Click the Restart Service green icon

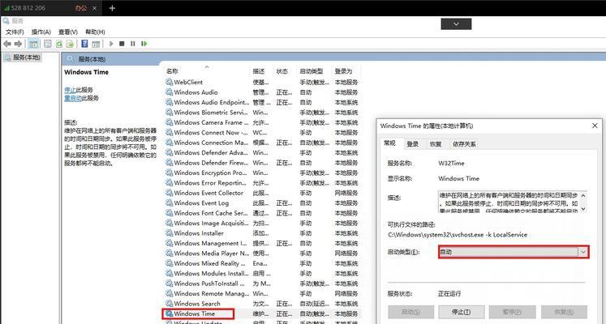click(x=144, y=44)
